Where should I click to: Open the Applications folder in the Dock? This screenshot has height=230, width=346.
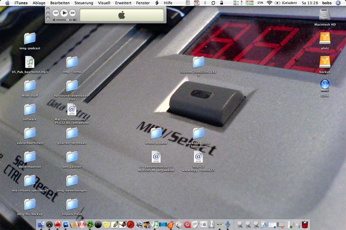[x=264, y=224]
